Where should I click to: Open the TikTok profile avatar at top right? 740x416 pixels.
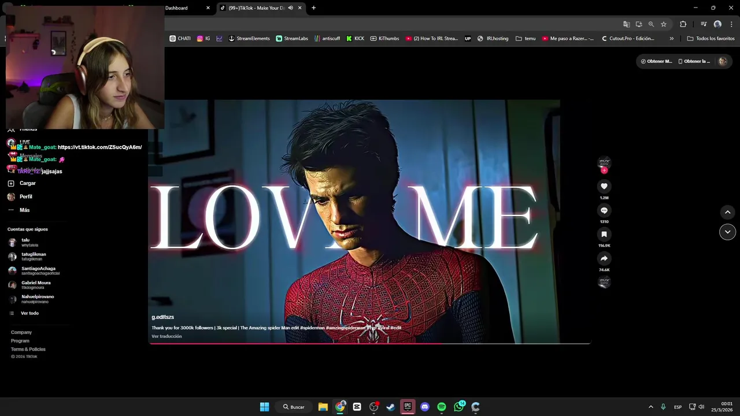722,61
